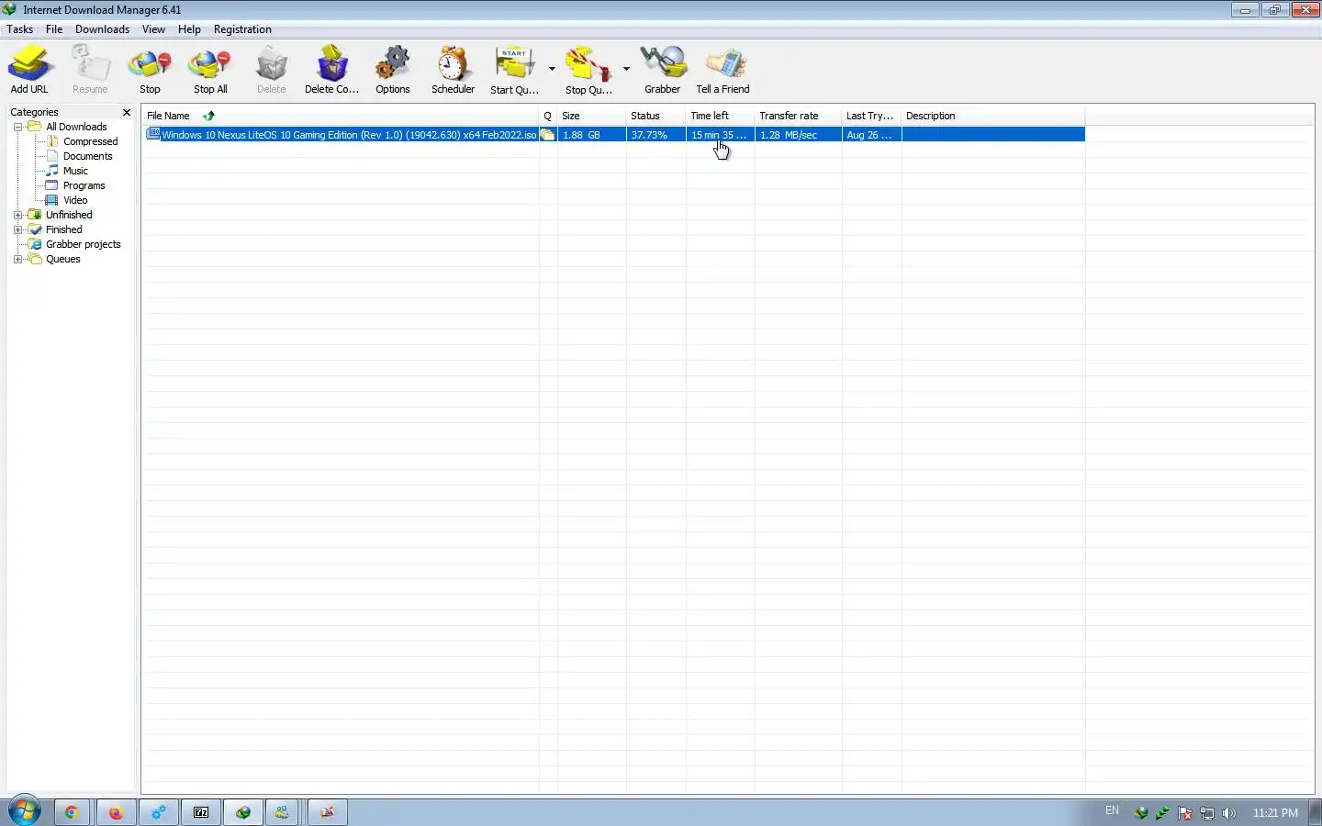Screen dimensions: 1322x826
Task: Click the 11:21 PM system clock
Action: click(1275, 813)
